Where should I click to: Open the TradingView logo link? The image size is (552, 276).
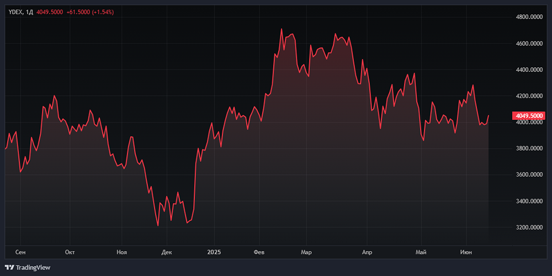point(28,268)
